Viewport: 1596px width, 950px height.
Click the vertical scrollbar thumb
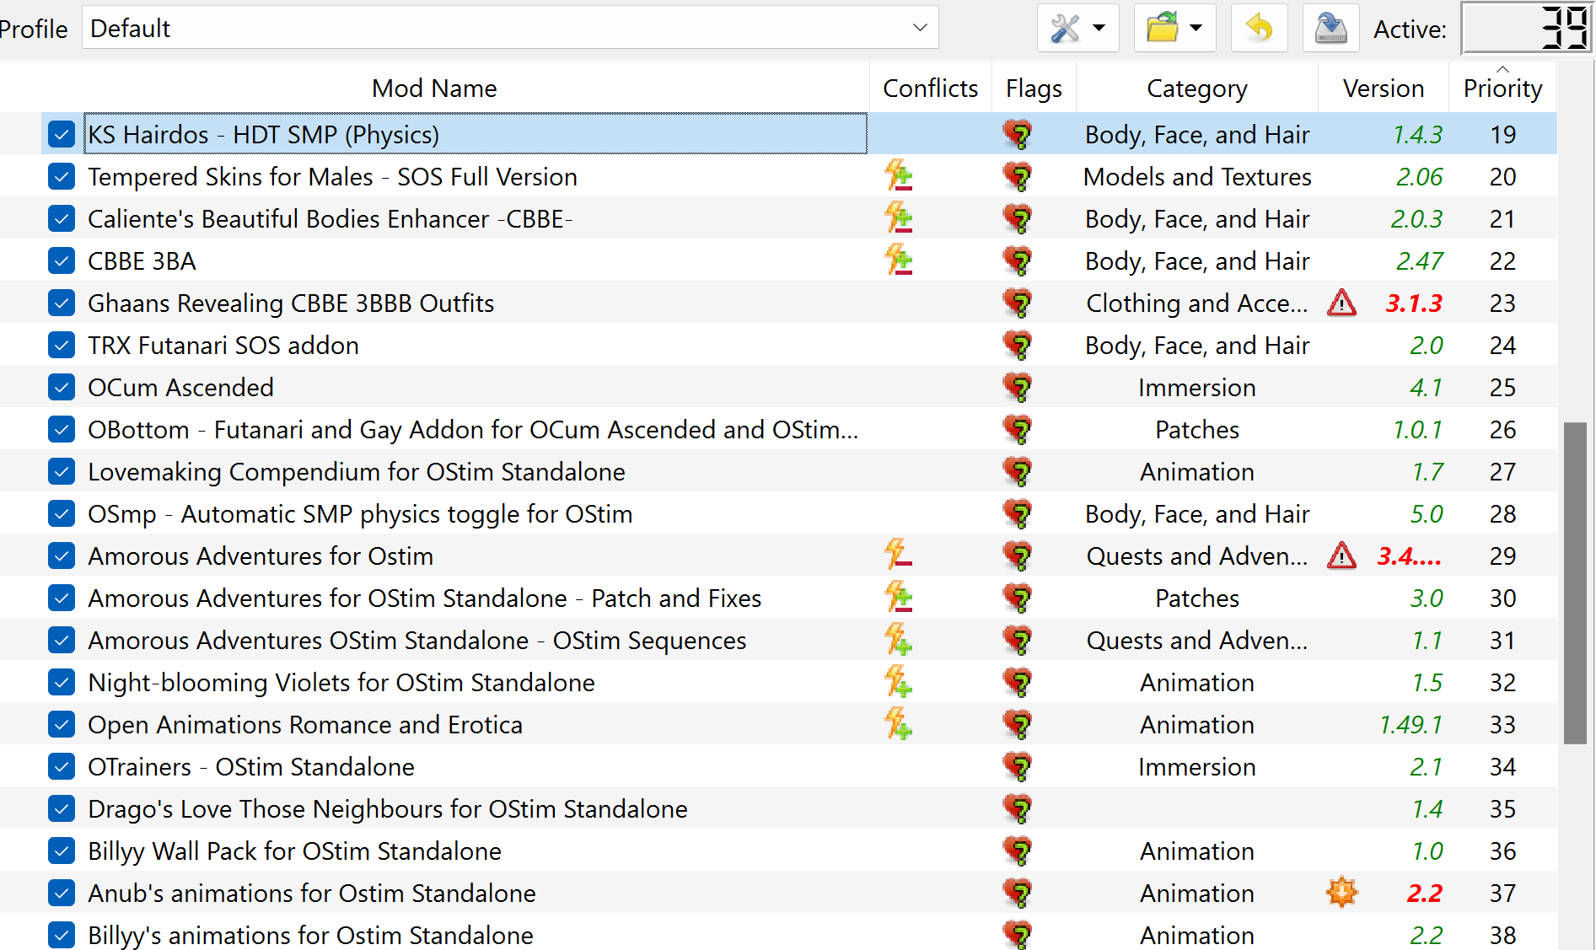(1575, 583)
